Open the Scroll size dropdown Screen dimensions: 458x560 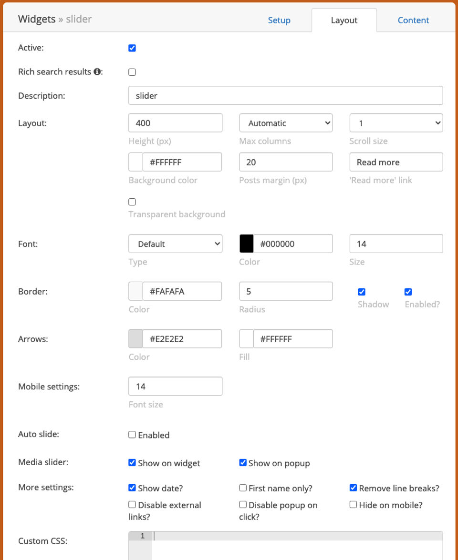(x=396, y=123)
